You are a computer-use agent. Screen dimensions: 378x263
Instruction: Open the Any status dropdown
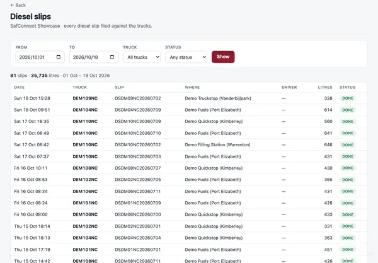pos(186,57)
